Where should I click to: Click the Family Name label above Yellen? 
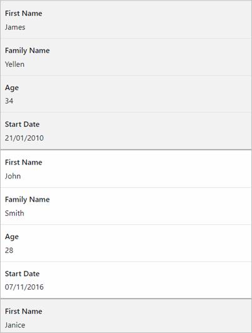pyautogui.click(x=28, y=51)
